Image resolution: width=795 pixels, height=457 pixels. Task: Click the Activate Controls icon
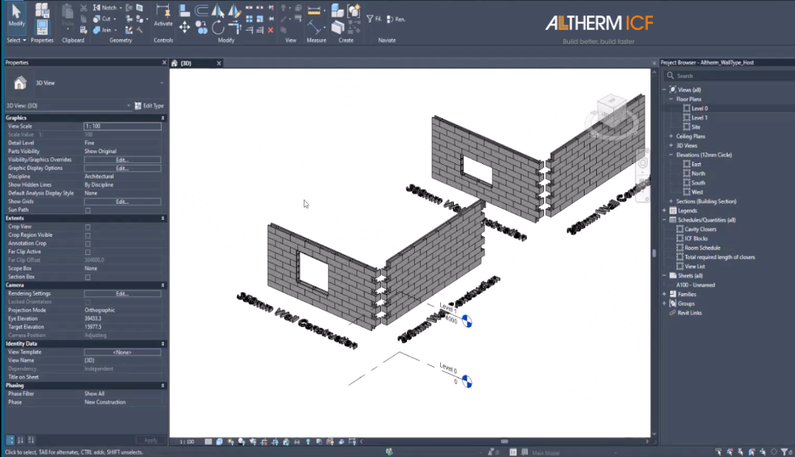163,15
